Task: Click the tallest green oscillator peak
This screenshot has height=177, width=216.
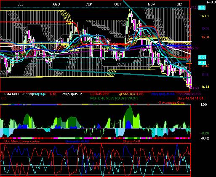Action: click(130, 117)
